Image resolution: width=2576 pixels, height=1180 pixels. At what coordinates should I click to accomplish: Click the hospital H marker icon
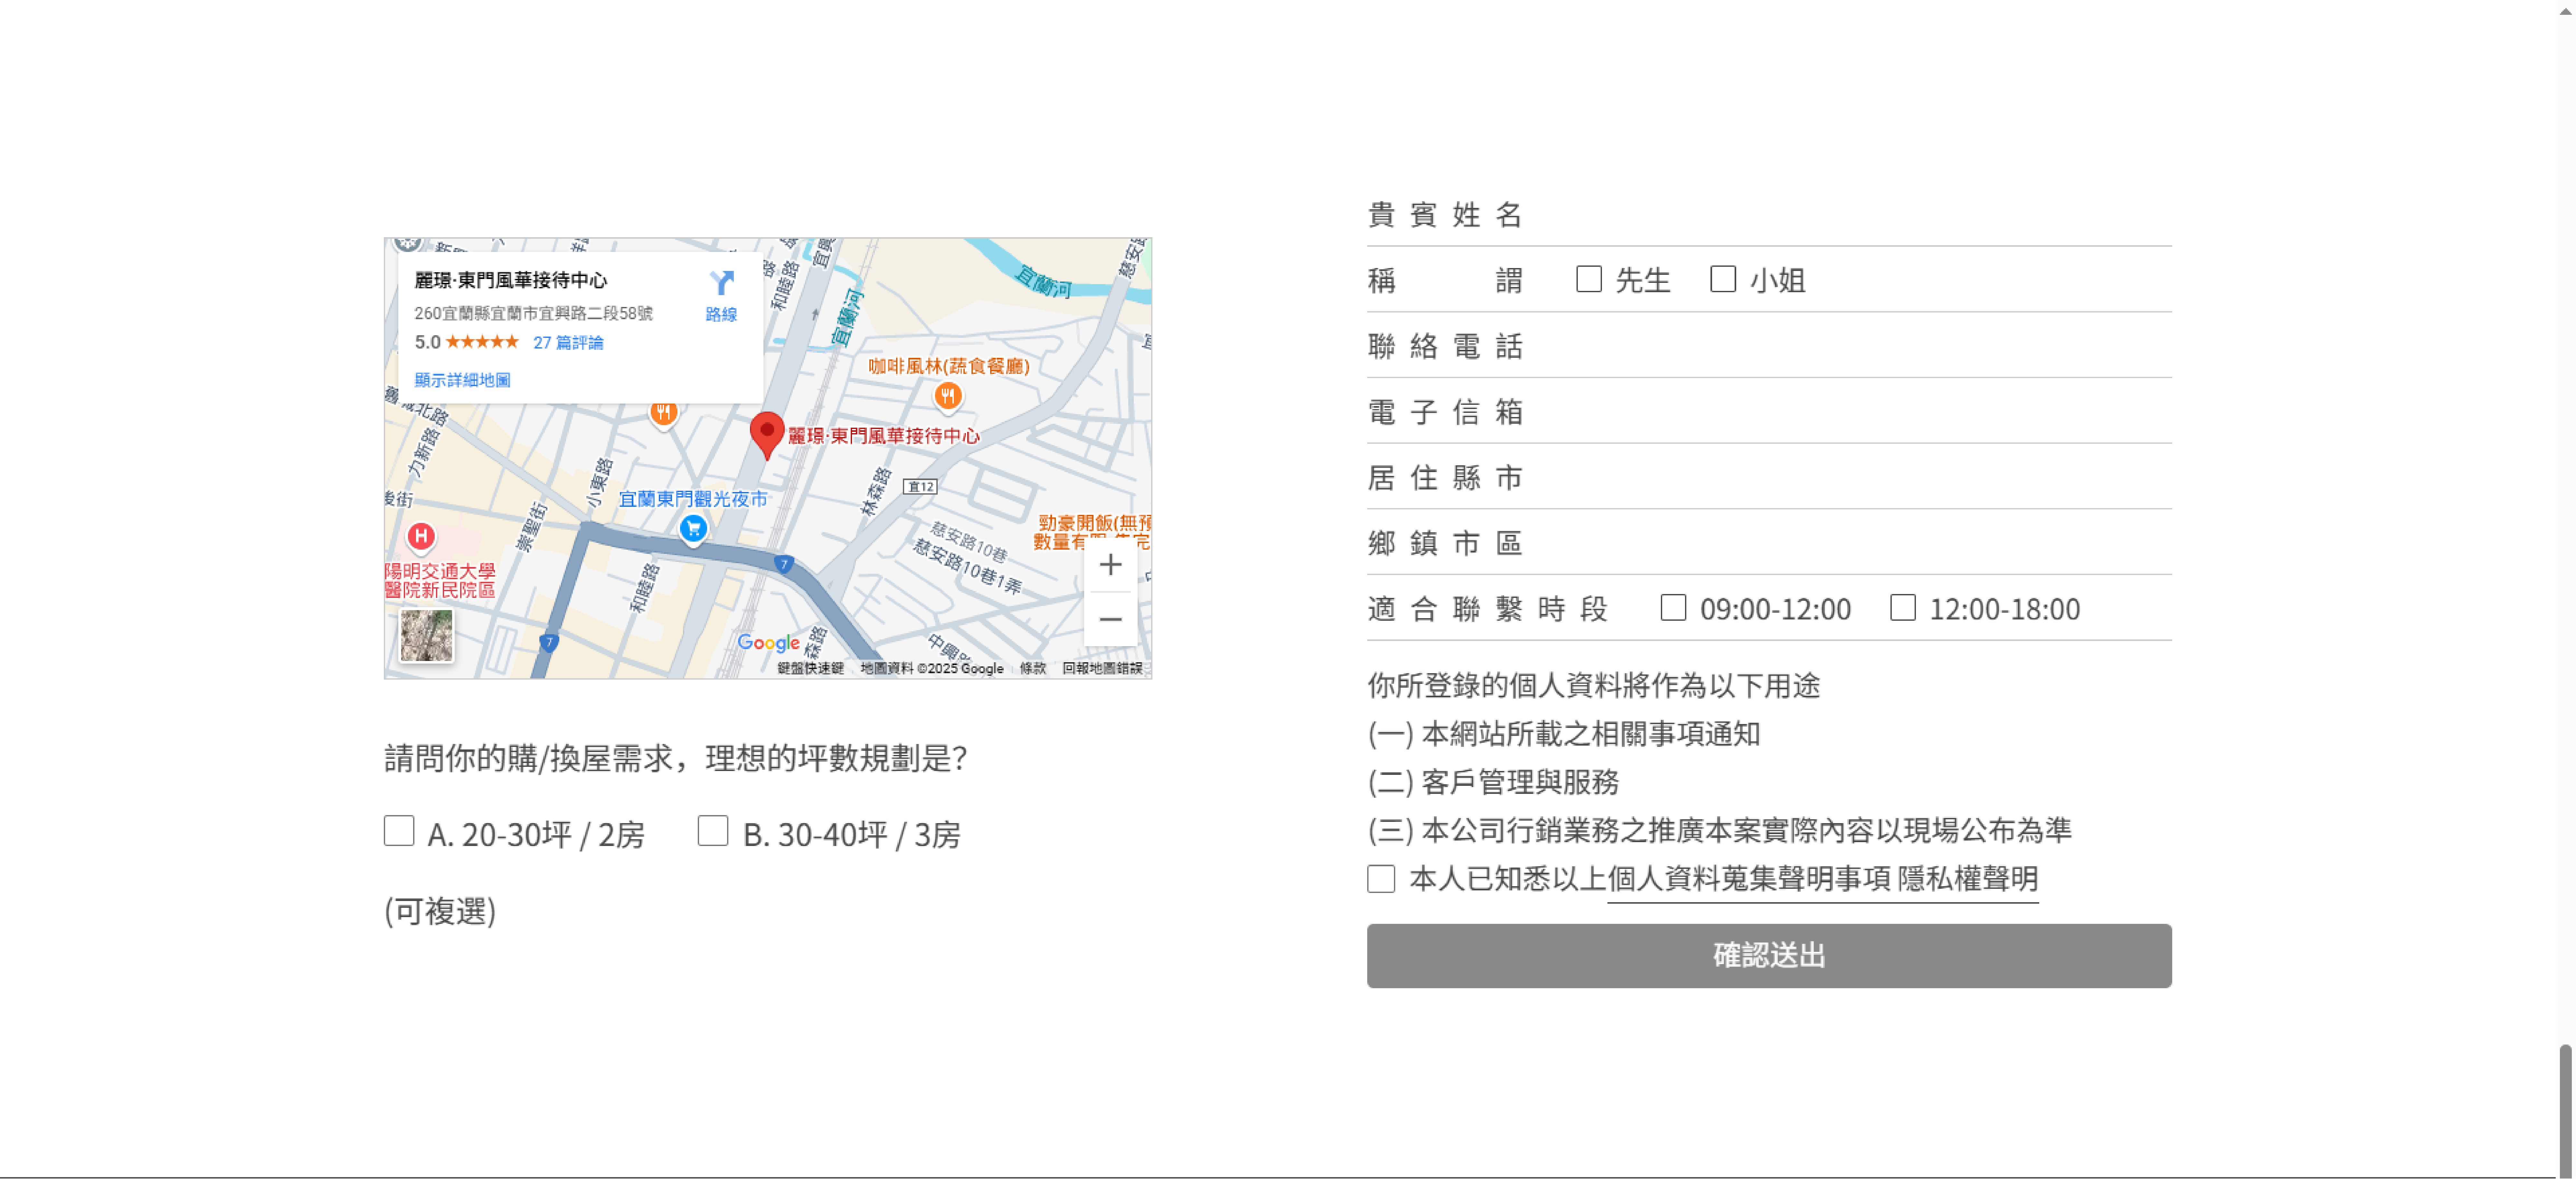(421, 537)
